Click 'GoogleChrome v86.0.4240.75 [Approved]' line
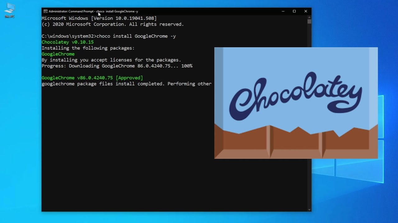This screenshot has width=398, height=223. coord(92,78)
